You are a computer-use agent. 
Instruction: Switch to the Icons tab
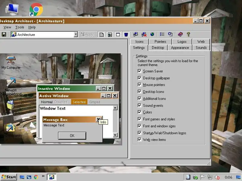click(139, 42)
